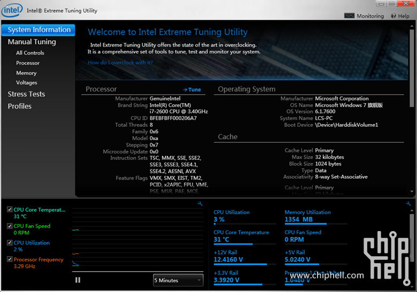The width and height of the screenshot is (417, 292).
Task: Click Help text in title bar
Action: [404, 16]
